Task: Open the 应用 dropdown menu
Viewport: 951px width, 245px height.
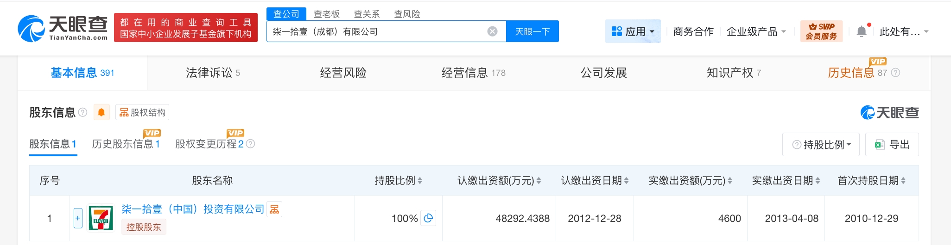Action: tap(633, 31)
